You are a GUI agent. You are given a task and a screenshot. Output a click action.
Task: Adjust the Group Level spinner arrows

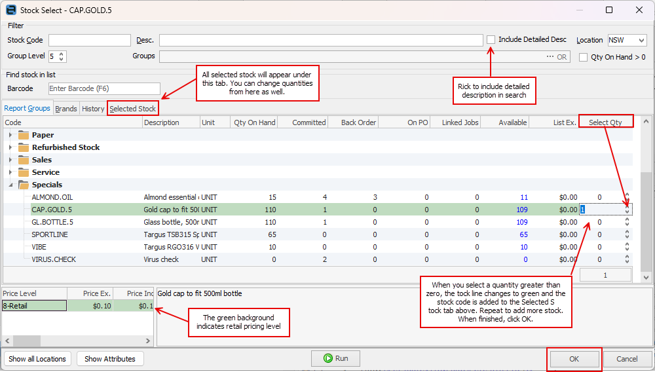[62, 56]
